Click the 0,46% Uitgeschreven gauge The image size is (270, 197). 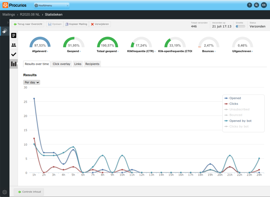[x=242, y=42]
